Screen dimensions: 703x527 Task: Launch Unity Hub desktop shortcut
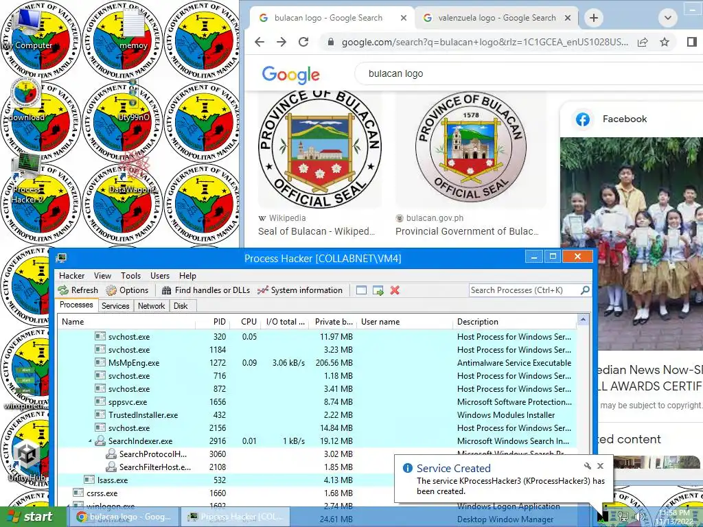click(27, 459)
